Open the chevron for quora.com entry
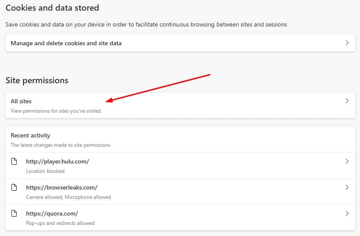This screenshot has width=360, height=236. click(x=347, y=213)
